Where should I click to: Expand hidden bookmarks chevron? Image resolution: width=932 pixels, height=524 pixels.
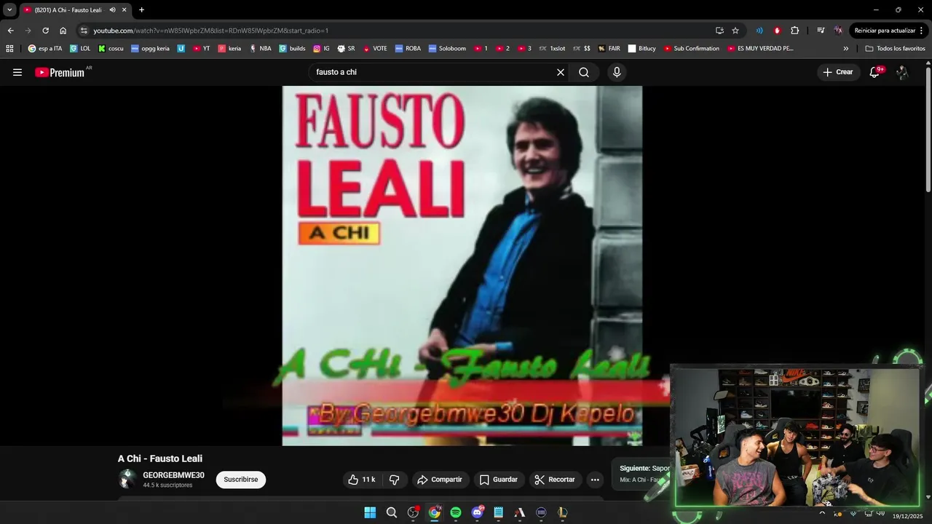pyautogui.click(x=845, y=49)
